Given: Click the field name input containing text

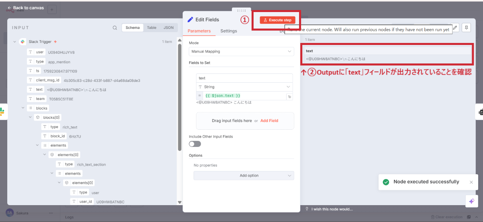Looking at the screenshot, I should click(x=244, y=78).
